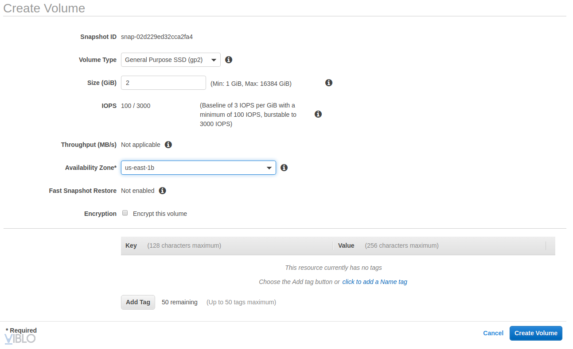Click the Viblo logo watermark
Image resolution: width=573 pixels, height=349 pixels.
[x=20, y=339]
